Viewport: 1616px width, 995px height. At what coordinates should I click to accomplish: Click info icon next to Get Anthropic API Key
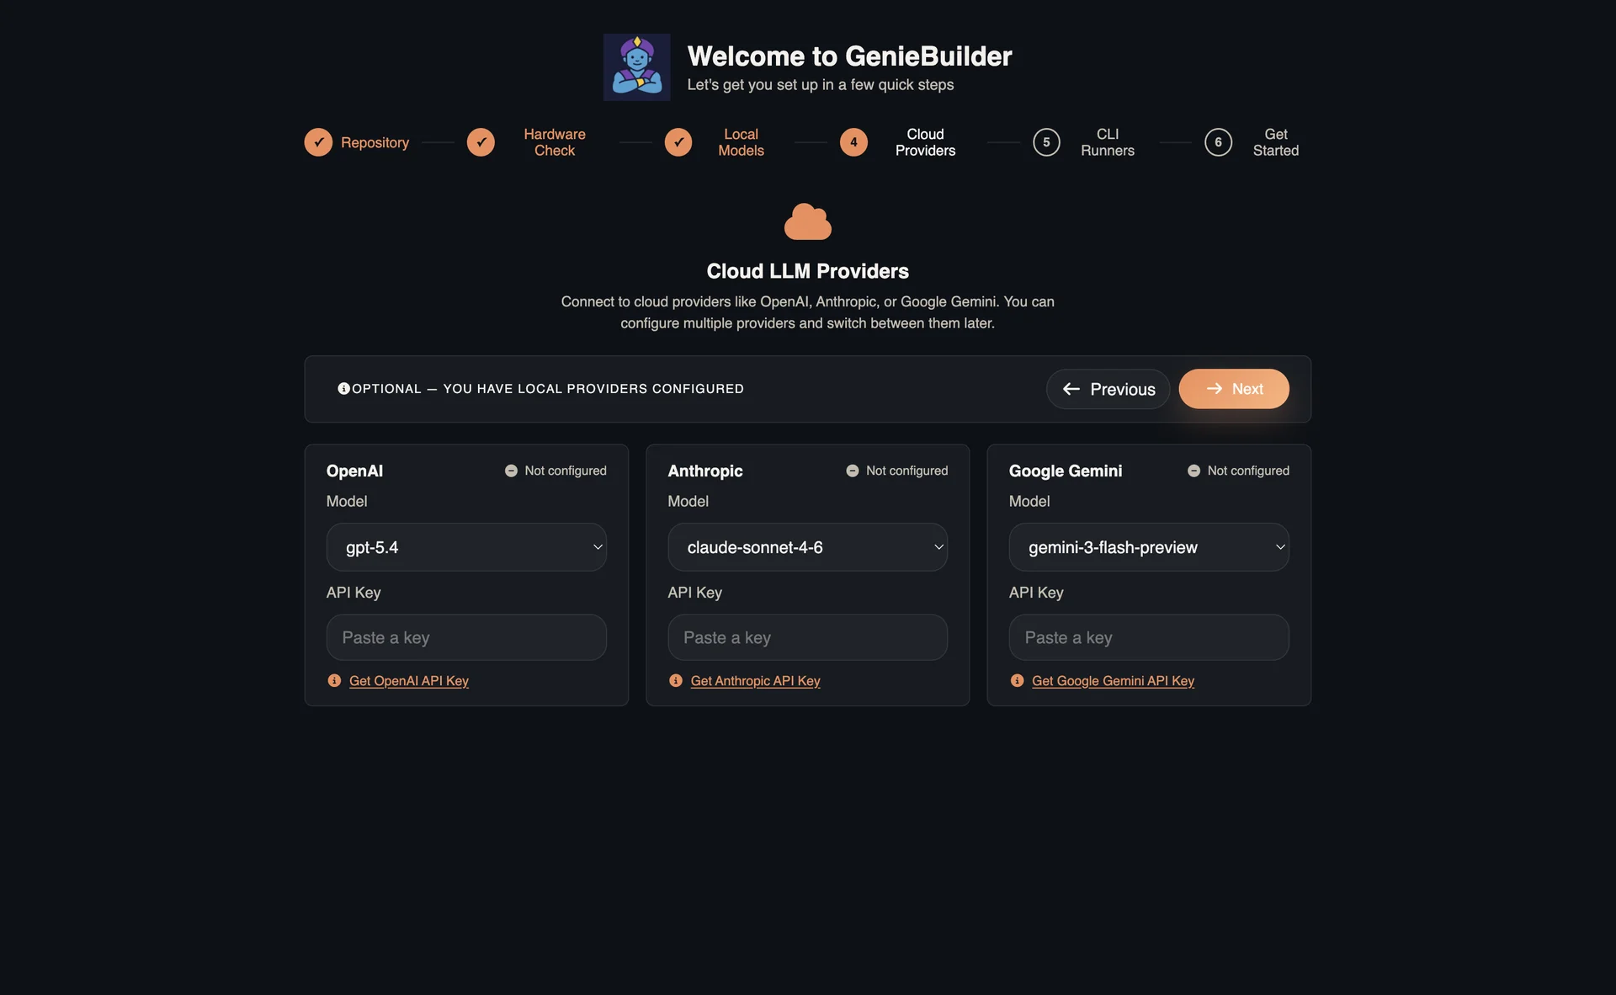[676, 680]
